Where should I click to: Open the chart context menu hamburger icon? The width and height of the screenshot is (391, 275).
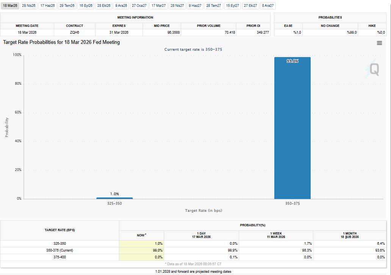[379, 43]
